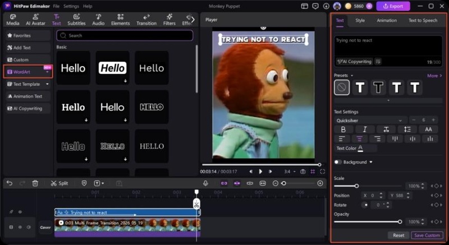Open the Elements panel

pos(120,20)
